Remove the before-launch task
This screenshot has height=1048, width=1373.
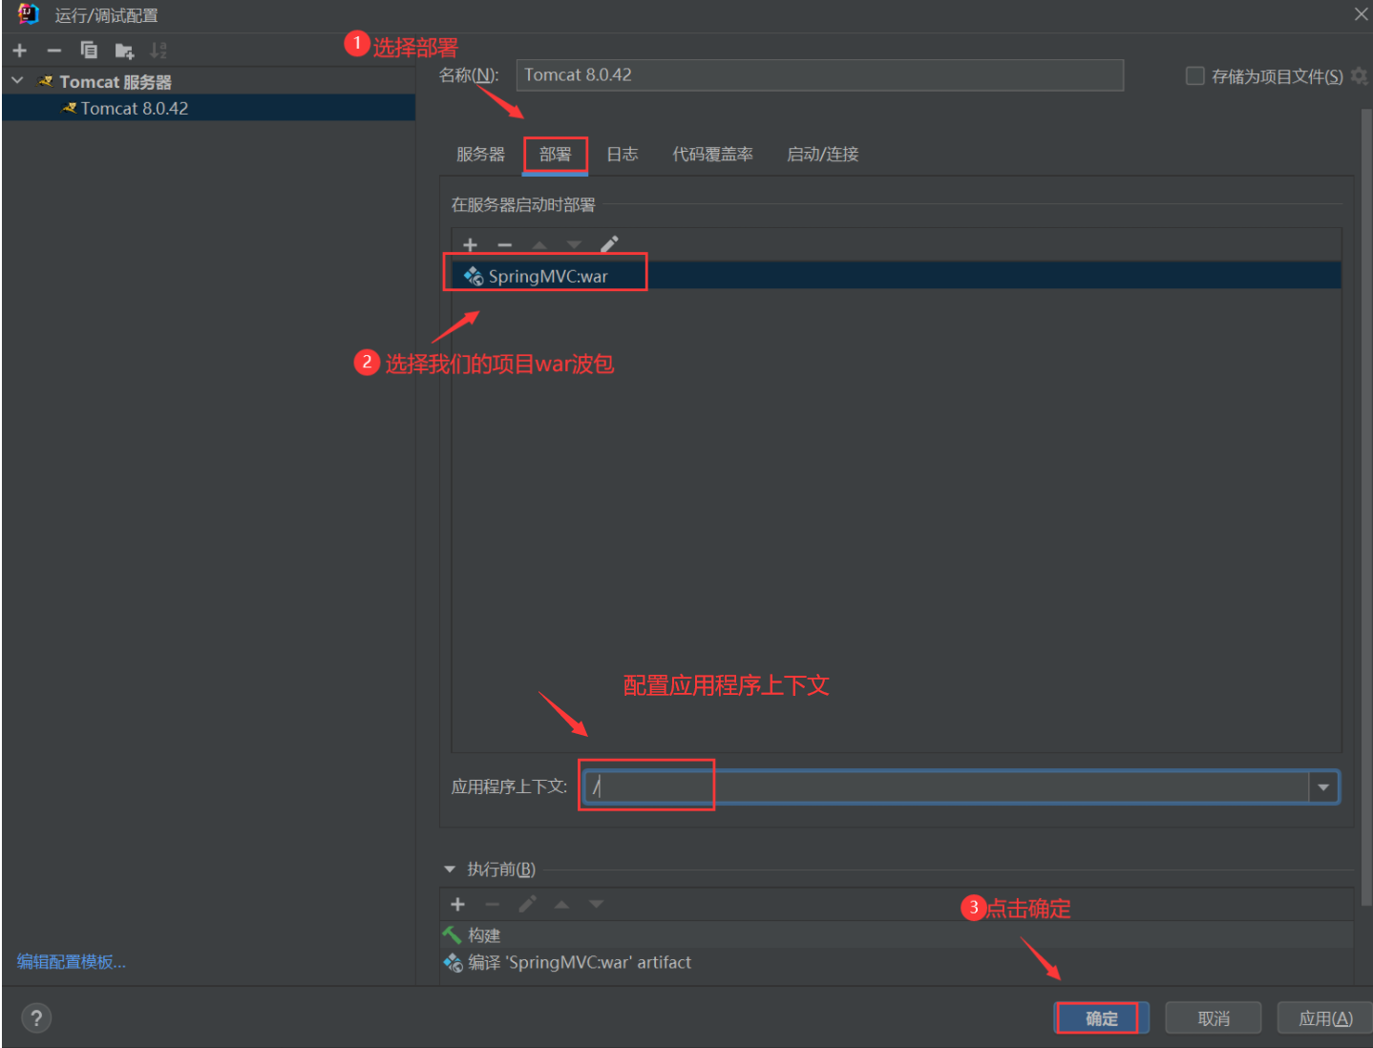(493, 904)
